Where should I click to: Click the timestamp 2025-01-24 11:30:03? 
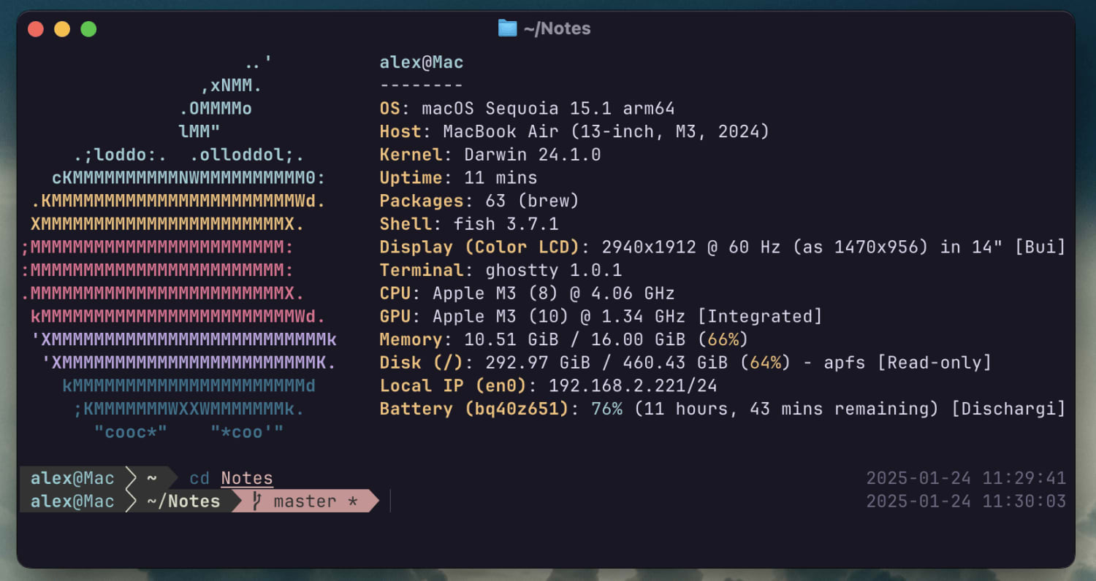966,501
